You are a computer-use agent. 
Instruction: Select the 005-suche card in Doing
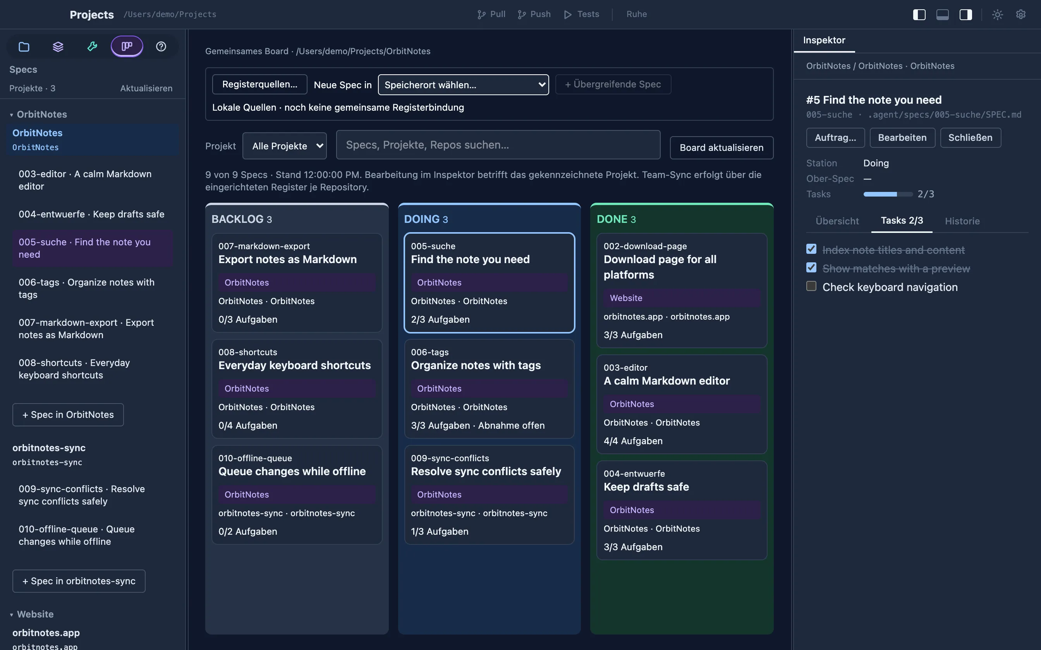click(x=489, y=282)
